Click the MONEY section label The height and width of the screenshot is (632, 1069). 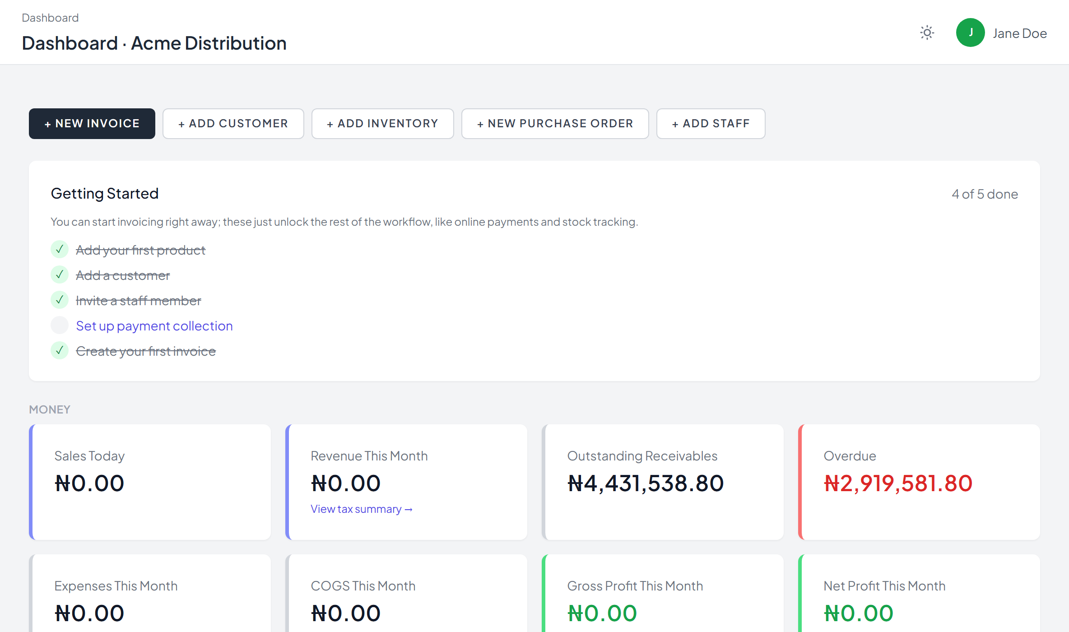click(x=50, y=409)
